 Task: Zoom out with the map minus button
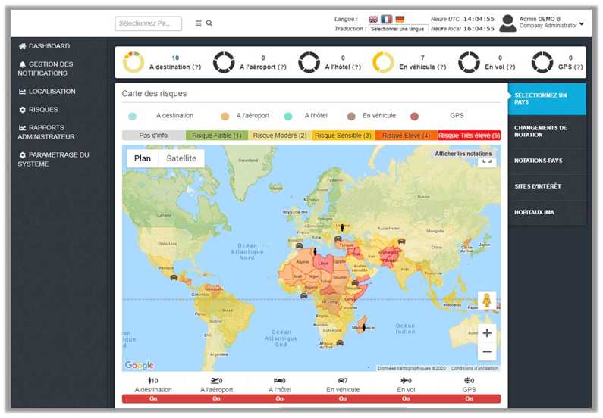point(487,351)
